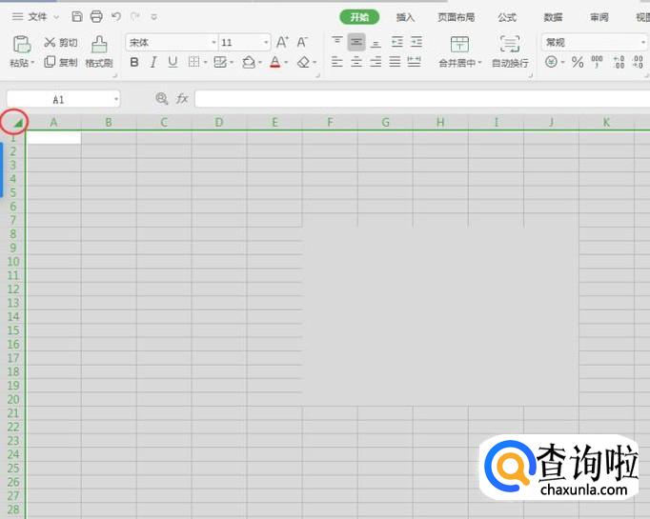Viewport: 650px width, 519px height.
Task: Click the Save icon in quick access bar
Action: point(77,17)
